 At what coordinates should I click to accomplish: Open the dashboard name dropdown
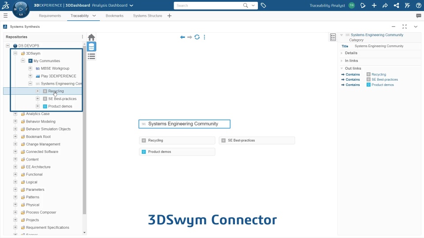[132, 5]
